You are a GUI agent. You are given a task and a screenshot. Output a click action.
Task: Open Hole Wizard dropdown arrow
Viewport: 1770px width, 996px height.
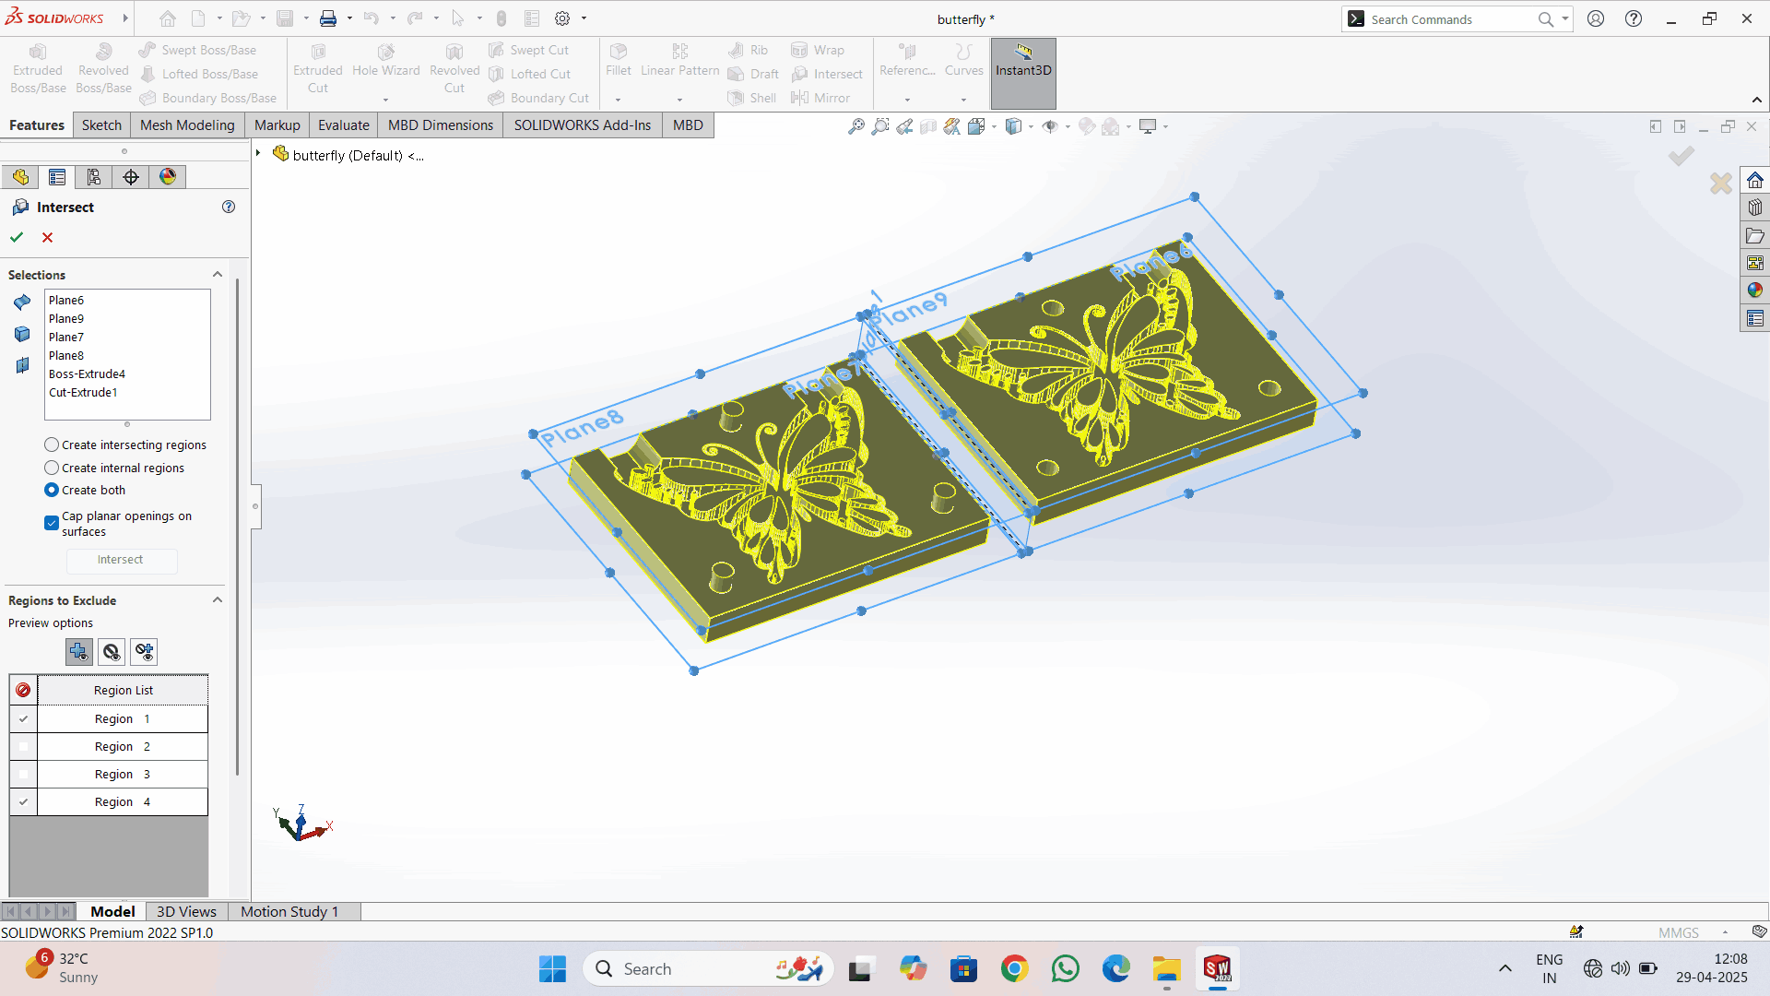(x=385, y=100)
